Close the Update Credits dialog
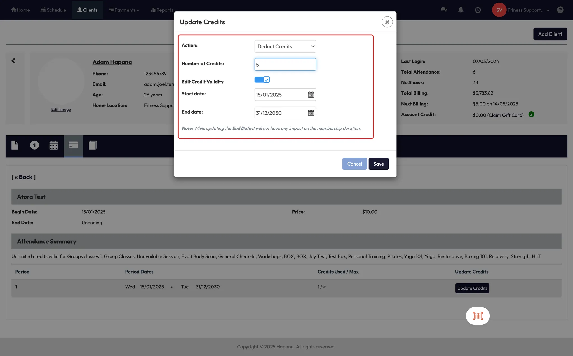The image size is (573, 356). point(387,22)
